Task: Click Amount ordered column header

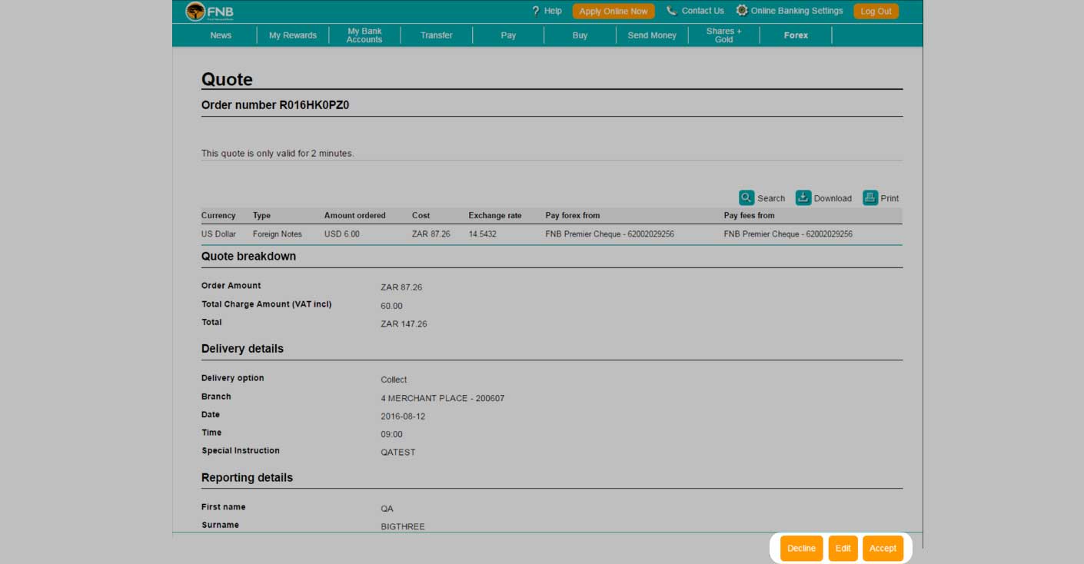Action: click(355, 216)
